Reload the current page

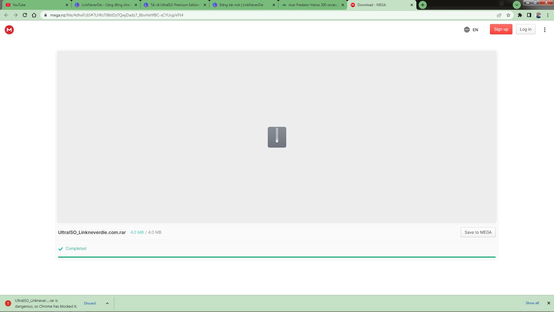tap(24, 15)
